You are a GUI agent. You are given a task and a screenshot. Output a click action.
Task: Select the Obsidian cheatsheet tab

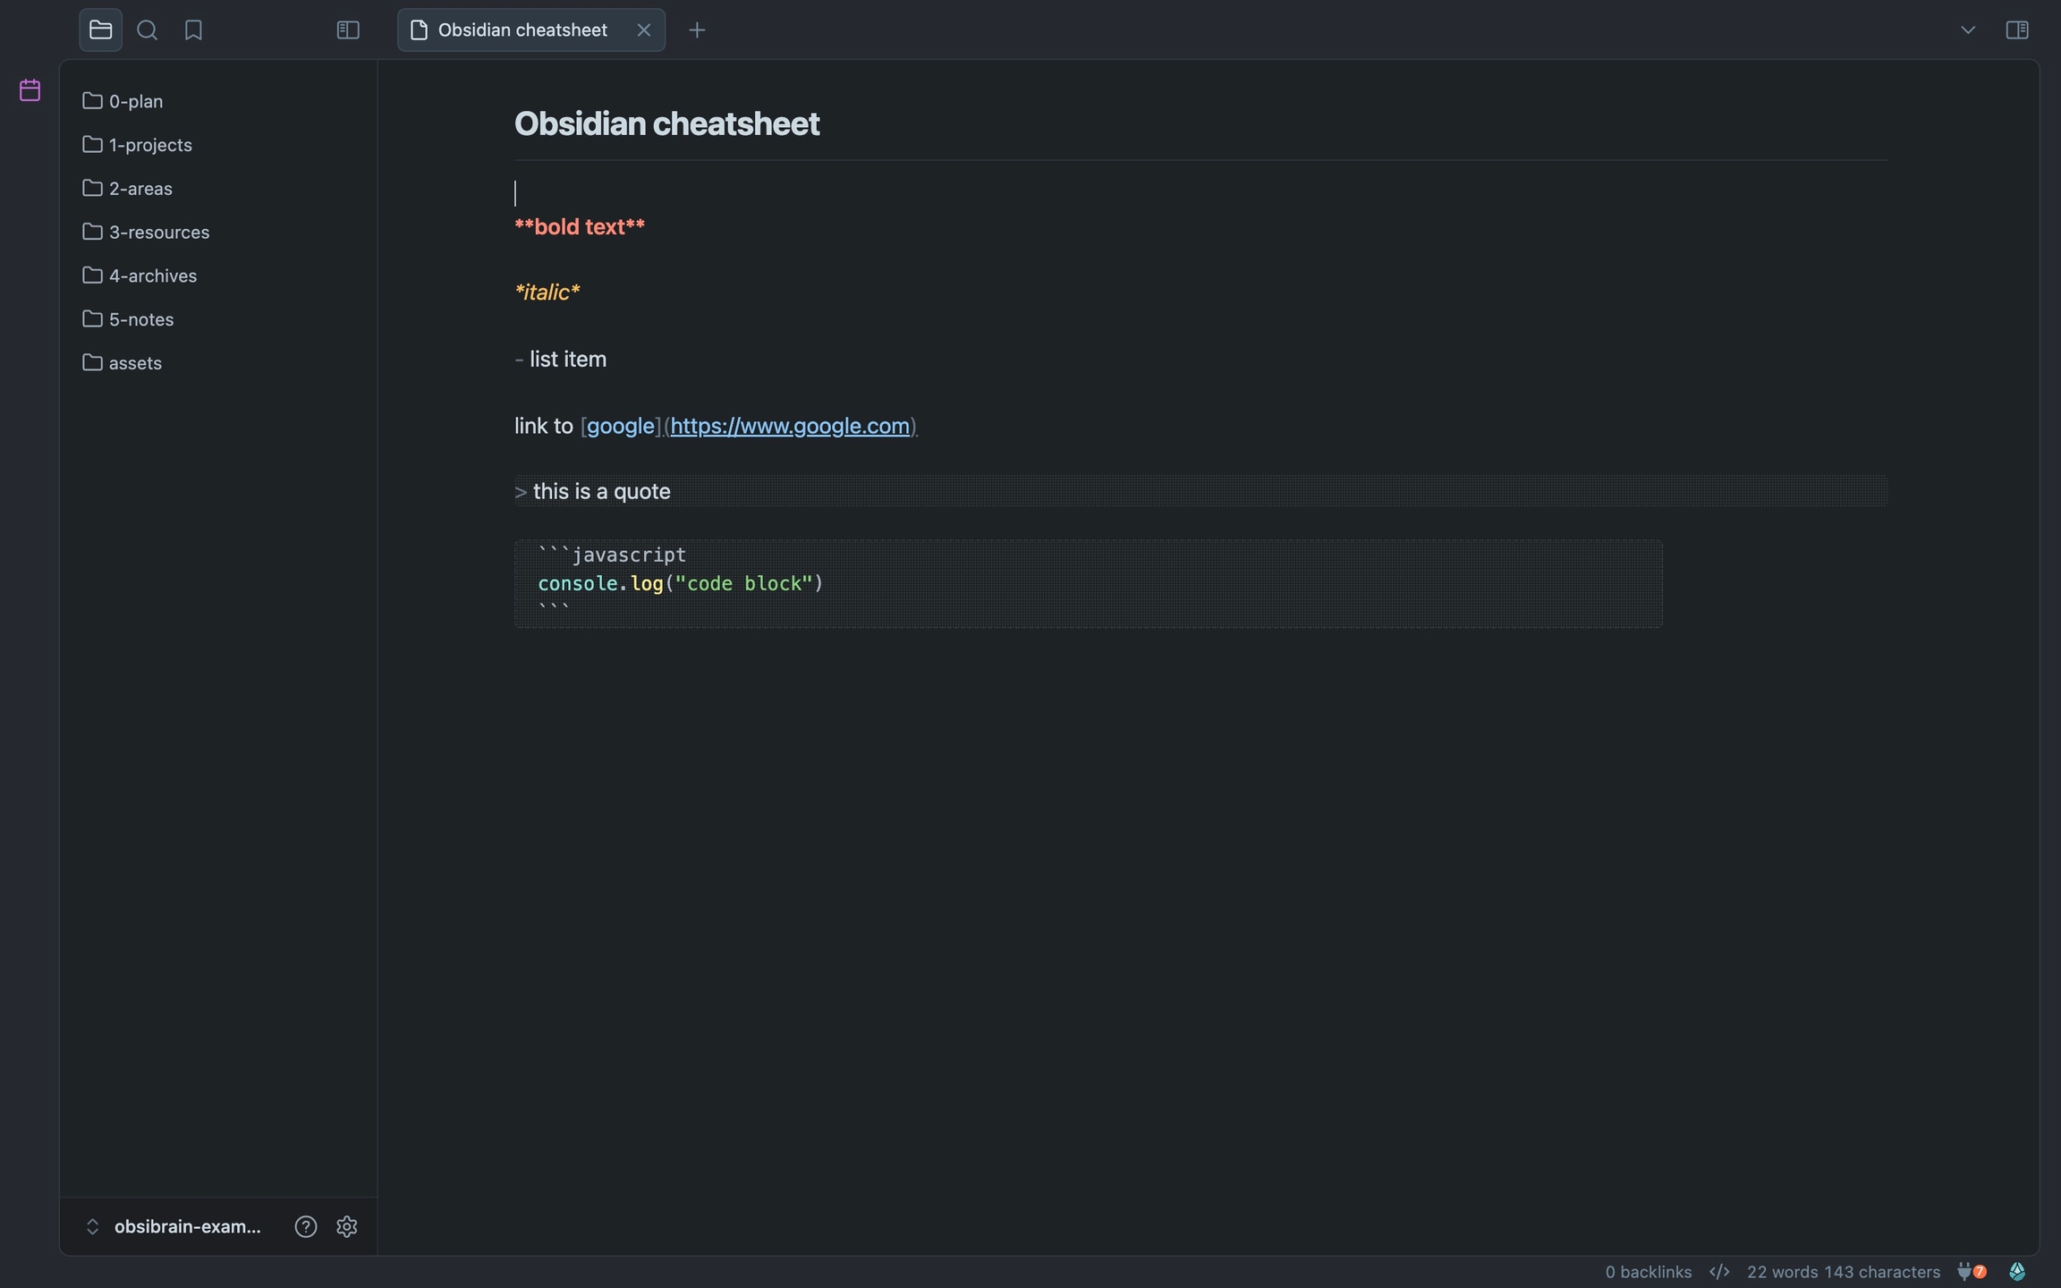coord(522,30)
